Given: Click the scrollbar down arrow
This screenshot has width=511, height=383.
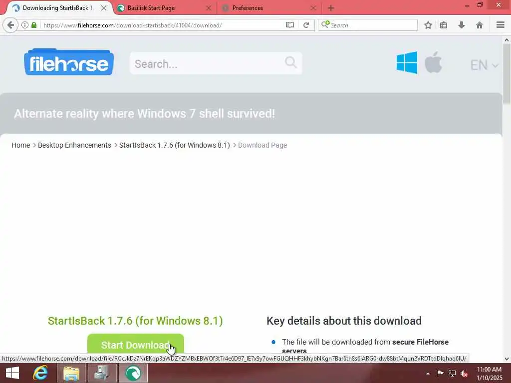Looking at the screenshot, I should pos(507,359).
